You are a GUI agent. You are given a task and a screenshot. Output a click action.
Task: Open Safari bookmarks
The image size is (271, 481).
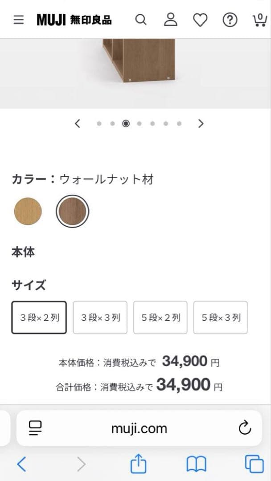click(196, 464)
